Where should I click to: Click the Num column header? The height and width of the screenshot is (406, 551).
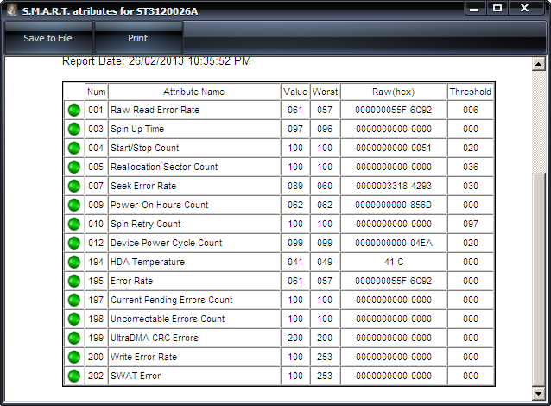96,92
